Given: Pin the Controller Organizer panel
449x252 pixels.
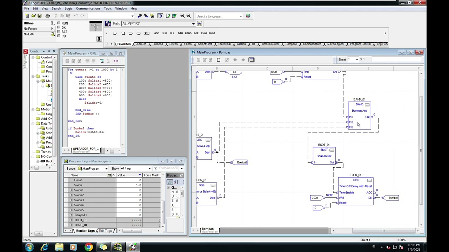Looking at the screenshot, I should (49, 51).
